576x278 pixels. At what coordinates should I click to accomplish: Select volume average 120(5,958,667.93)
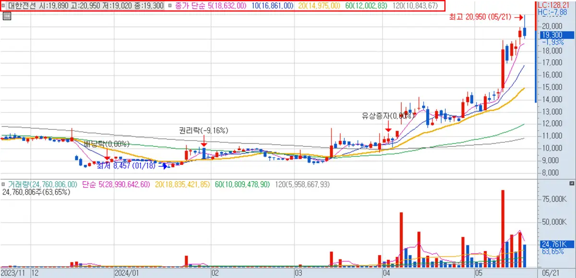coord(302,184)
